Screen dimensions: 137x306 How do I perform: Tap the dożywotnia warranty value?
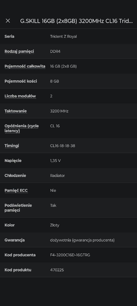82,240
